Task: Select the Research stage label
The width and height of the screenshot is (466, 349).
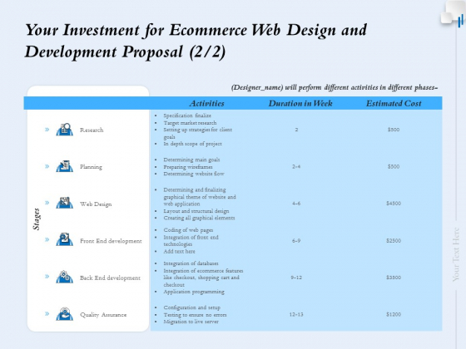Action: [92, 130]
